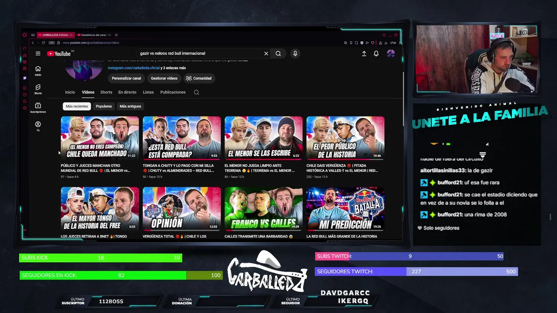Go back with the browser back arrow
Image resolution: width=557 pixels, height=313 pixels.
tap(33, 43)
